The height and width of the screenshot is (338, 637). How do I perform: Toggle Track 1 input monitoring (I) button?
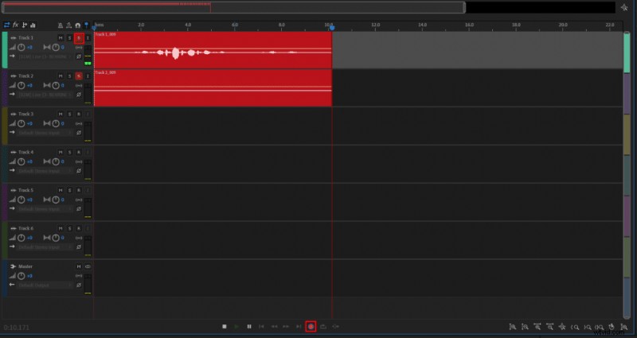click(x=88, y=38)
